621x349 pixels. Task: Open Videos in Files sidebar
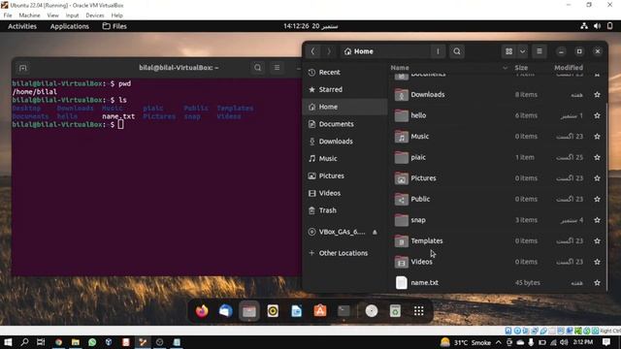[x=344, y=193]
